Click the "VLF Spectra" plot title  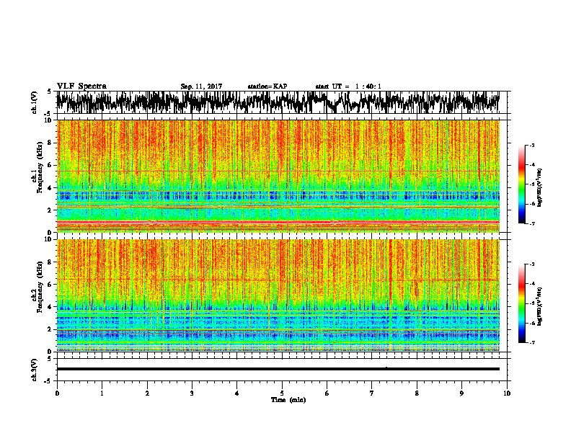pos(81,86)
